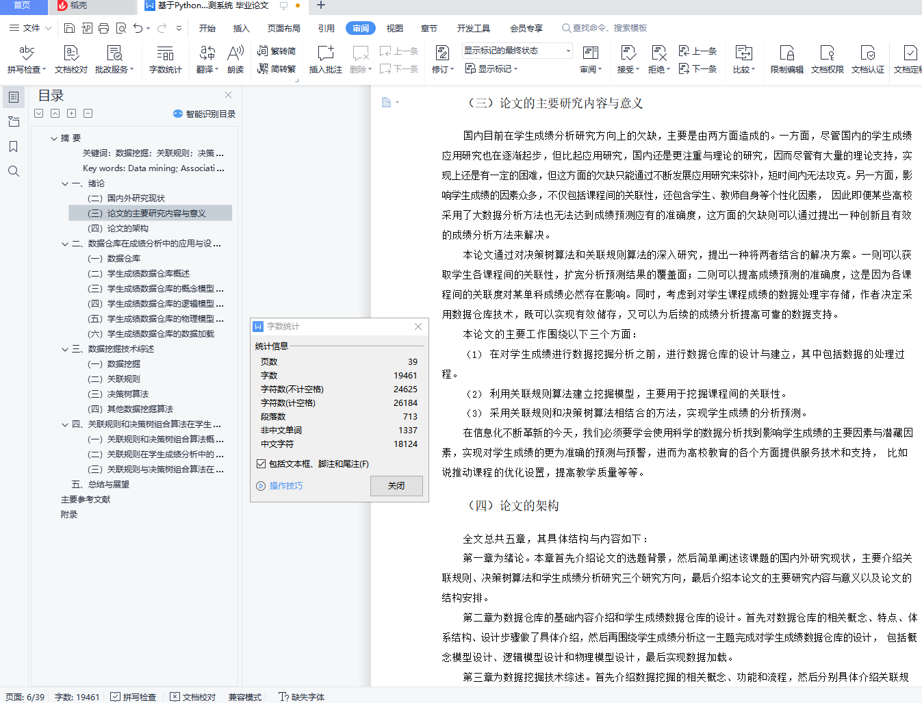The image size is (922, 703).
Task: Open the 限制编辑 restrict editing tool
Action: (x=787, y=59)
